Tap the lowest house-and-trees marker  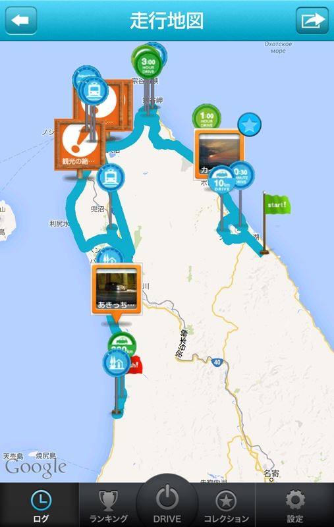(117, 363)
